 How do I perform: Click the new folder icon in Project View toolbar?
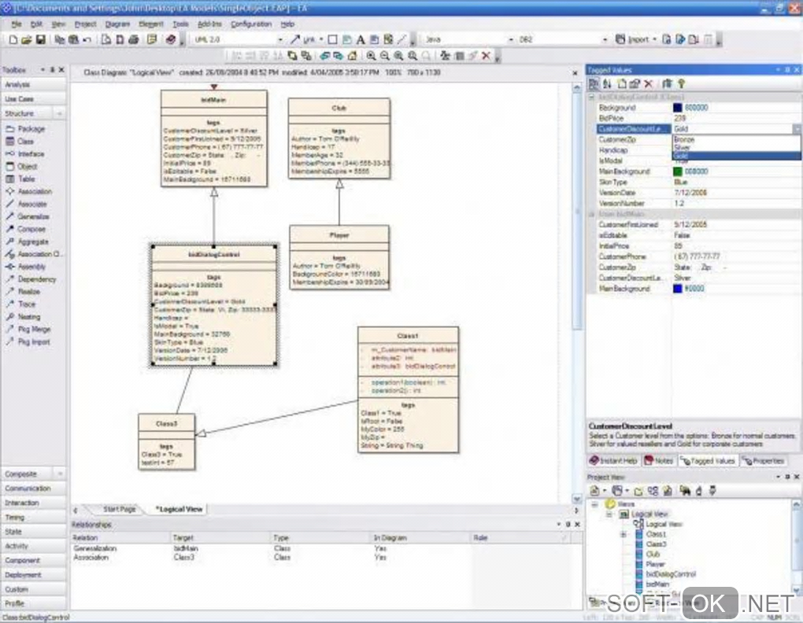coord(638,491)
